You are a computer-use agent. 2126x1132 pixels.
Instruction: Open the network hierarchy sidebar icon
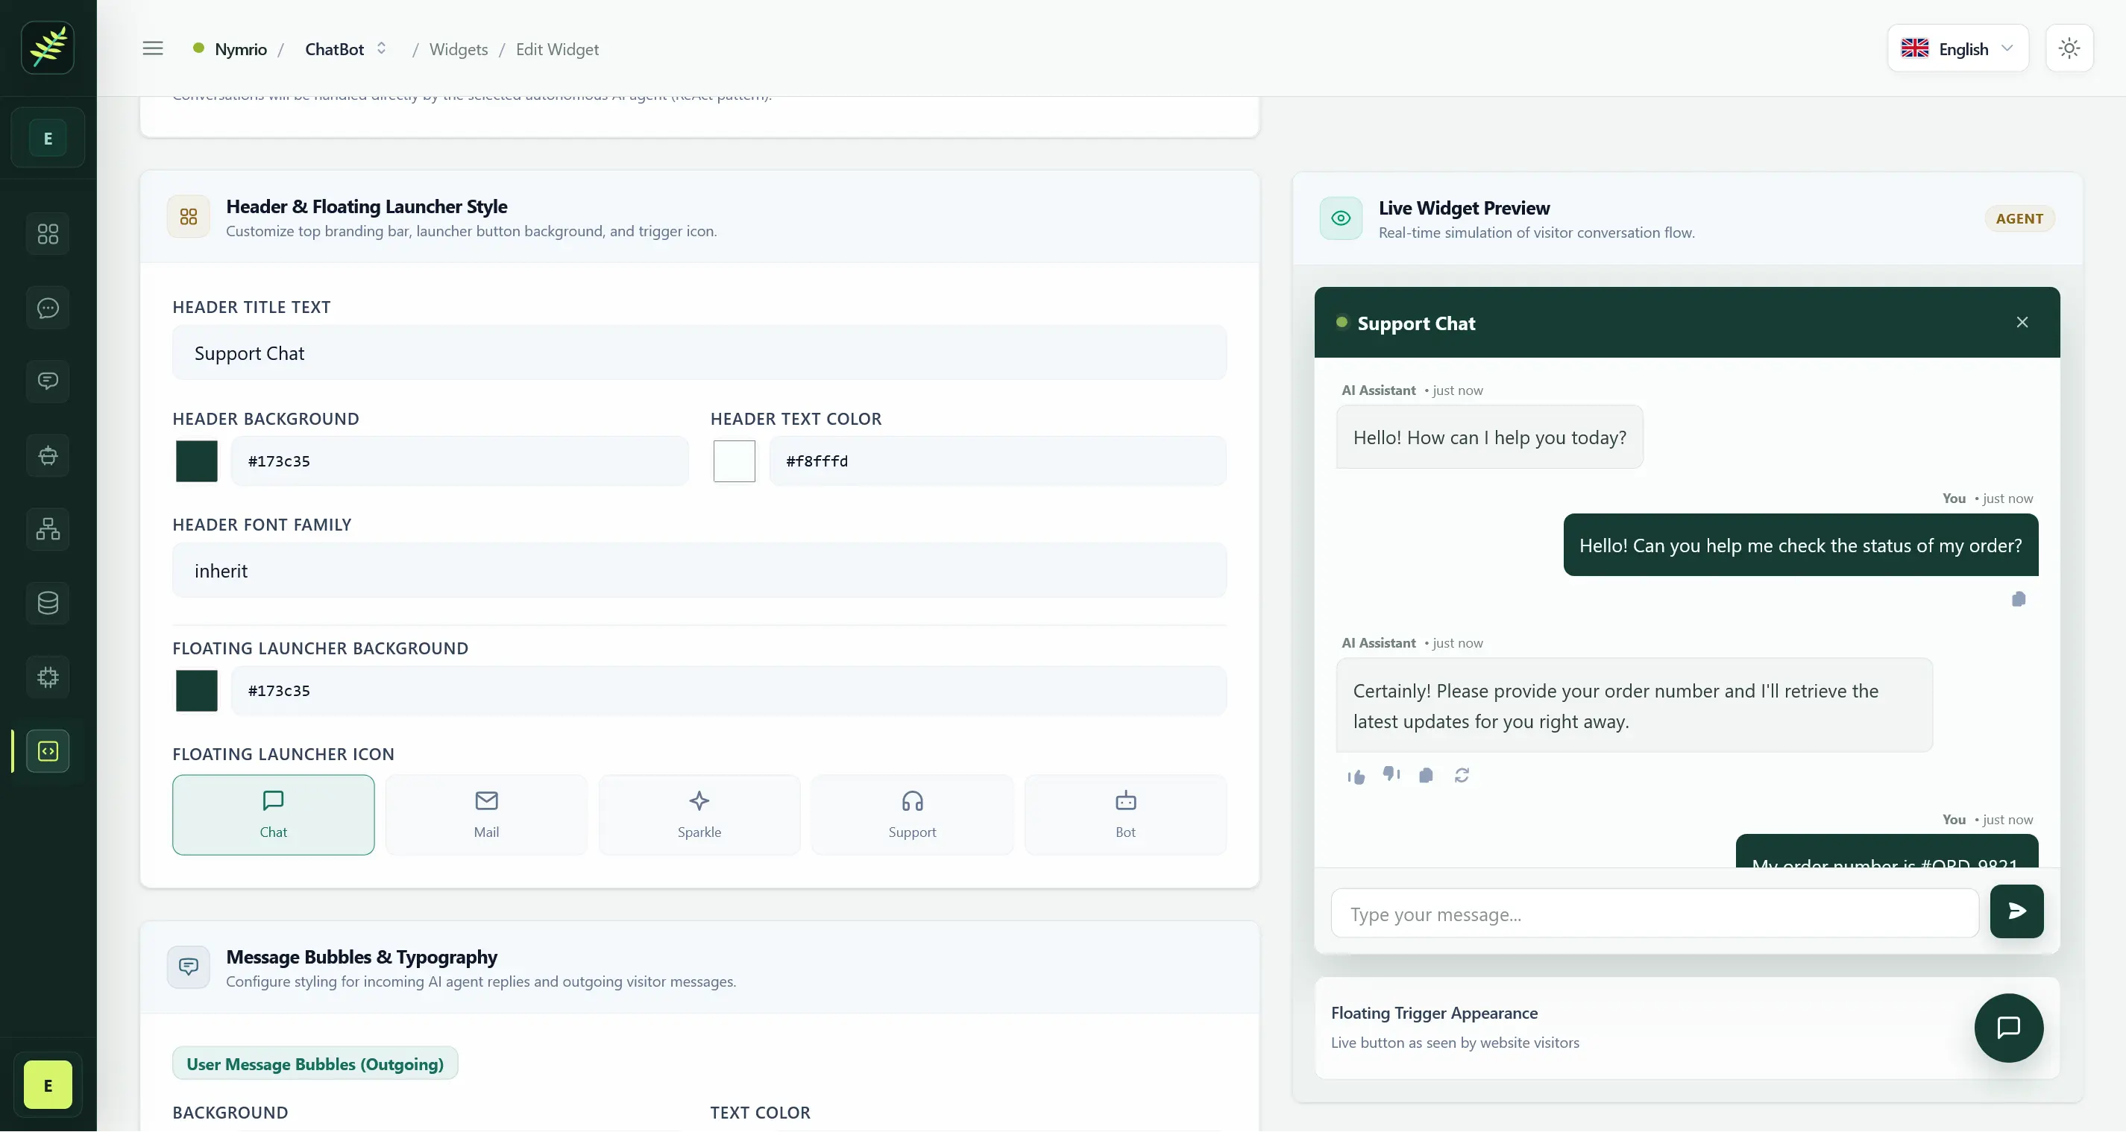(x=48, y=529)
